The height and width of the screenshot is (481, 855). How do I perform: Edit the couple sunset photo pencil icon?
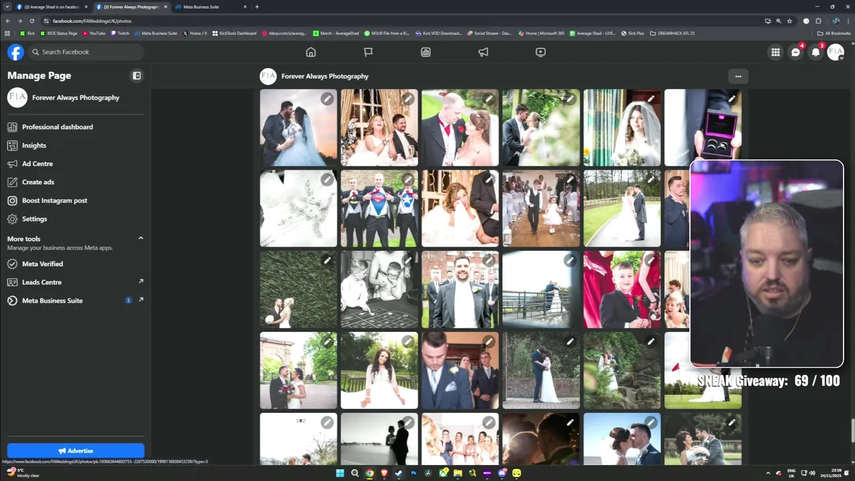click(x=327, y=99)
